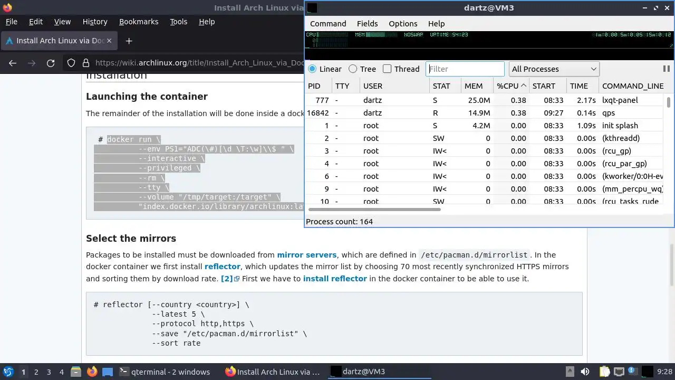675x380 pixels.
Task: Switch to virtual desktop 2
Action: pos(36,372)
